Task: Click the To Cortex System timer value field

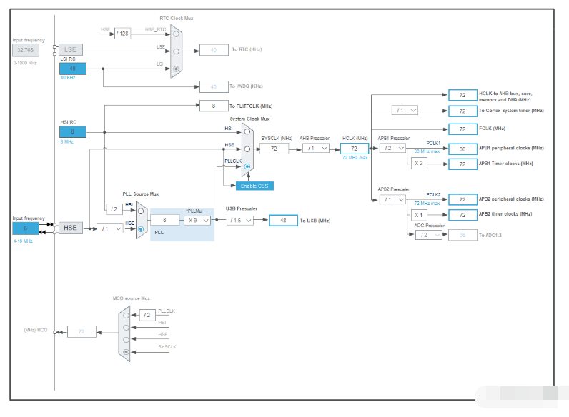Action: point(462,111)
